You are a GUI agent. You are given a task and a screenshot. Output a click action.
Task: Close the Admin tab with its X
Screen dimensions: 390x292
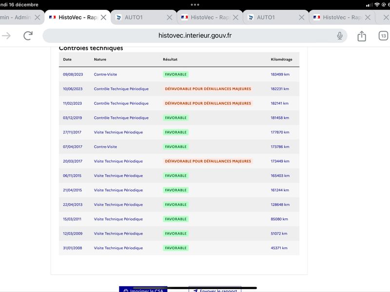click(x=38, y=18)
